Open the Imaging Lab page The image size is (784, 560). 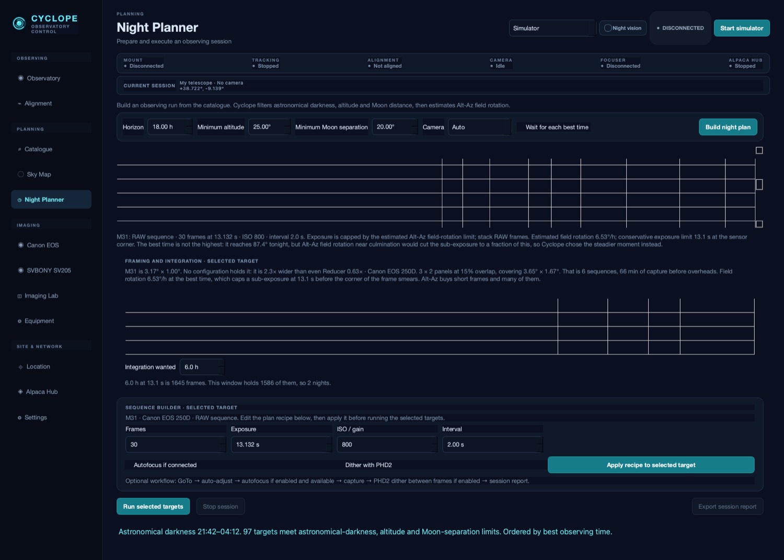coord(51,296)
